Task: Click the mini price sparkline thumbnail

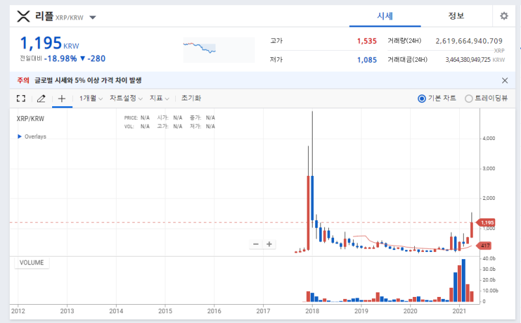Action: tap(219, 50)
